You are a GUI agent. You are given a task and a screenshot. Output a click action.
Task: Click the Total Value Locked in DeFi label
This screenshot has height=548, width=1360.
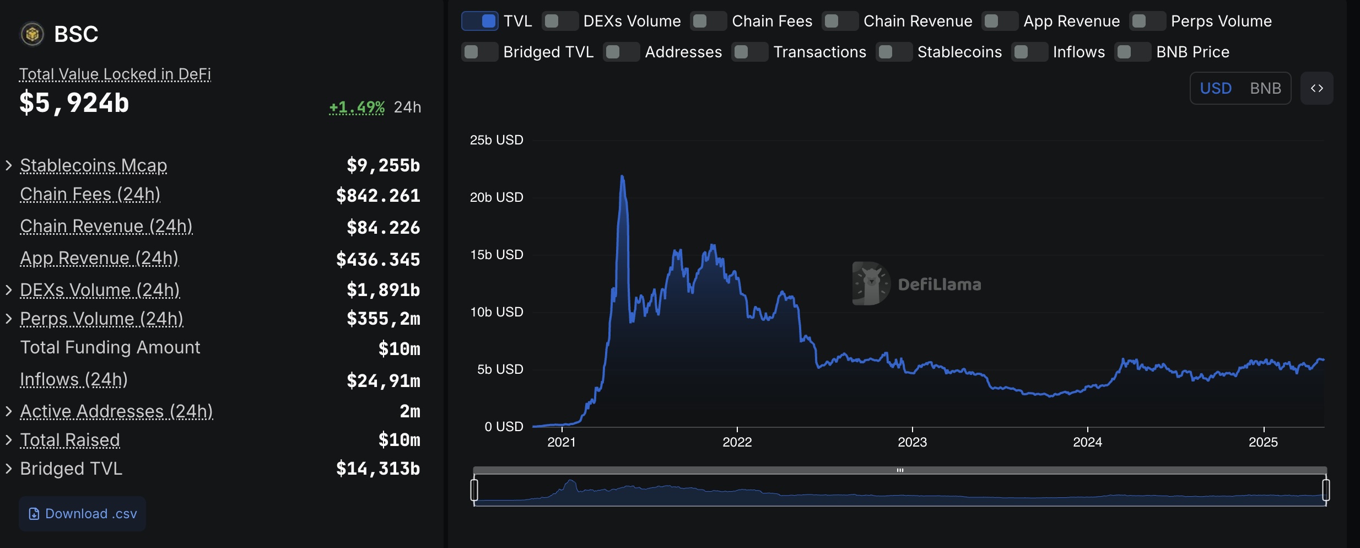tap(115, 74)
